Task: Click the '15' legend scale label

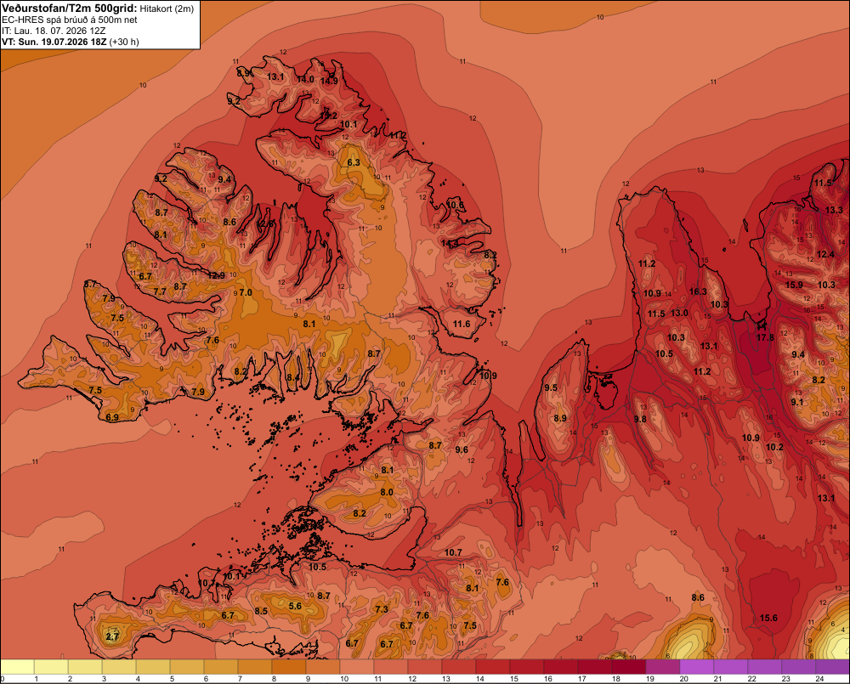Action: pos(514,679)
